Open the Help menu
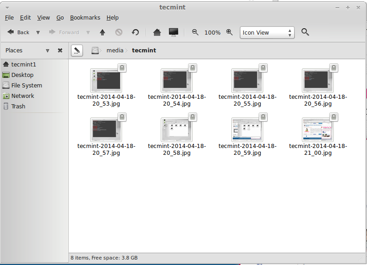367x265 pixels. pos(112,18)
